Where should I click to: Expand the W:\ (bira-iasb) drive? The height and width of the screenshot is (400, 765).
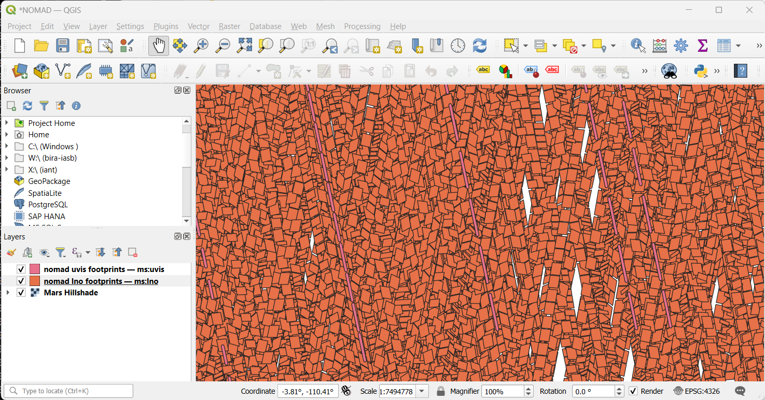[7, 158]
